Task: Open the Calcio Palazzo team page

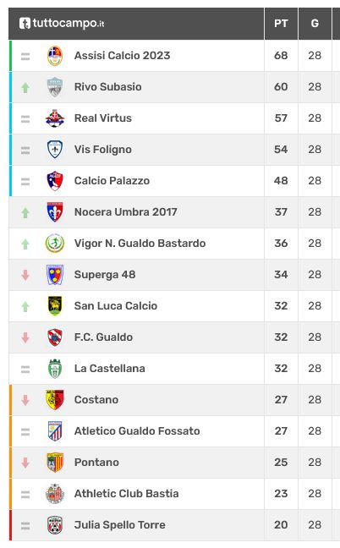Action: [112, 181]
